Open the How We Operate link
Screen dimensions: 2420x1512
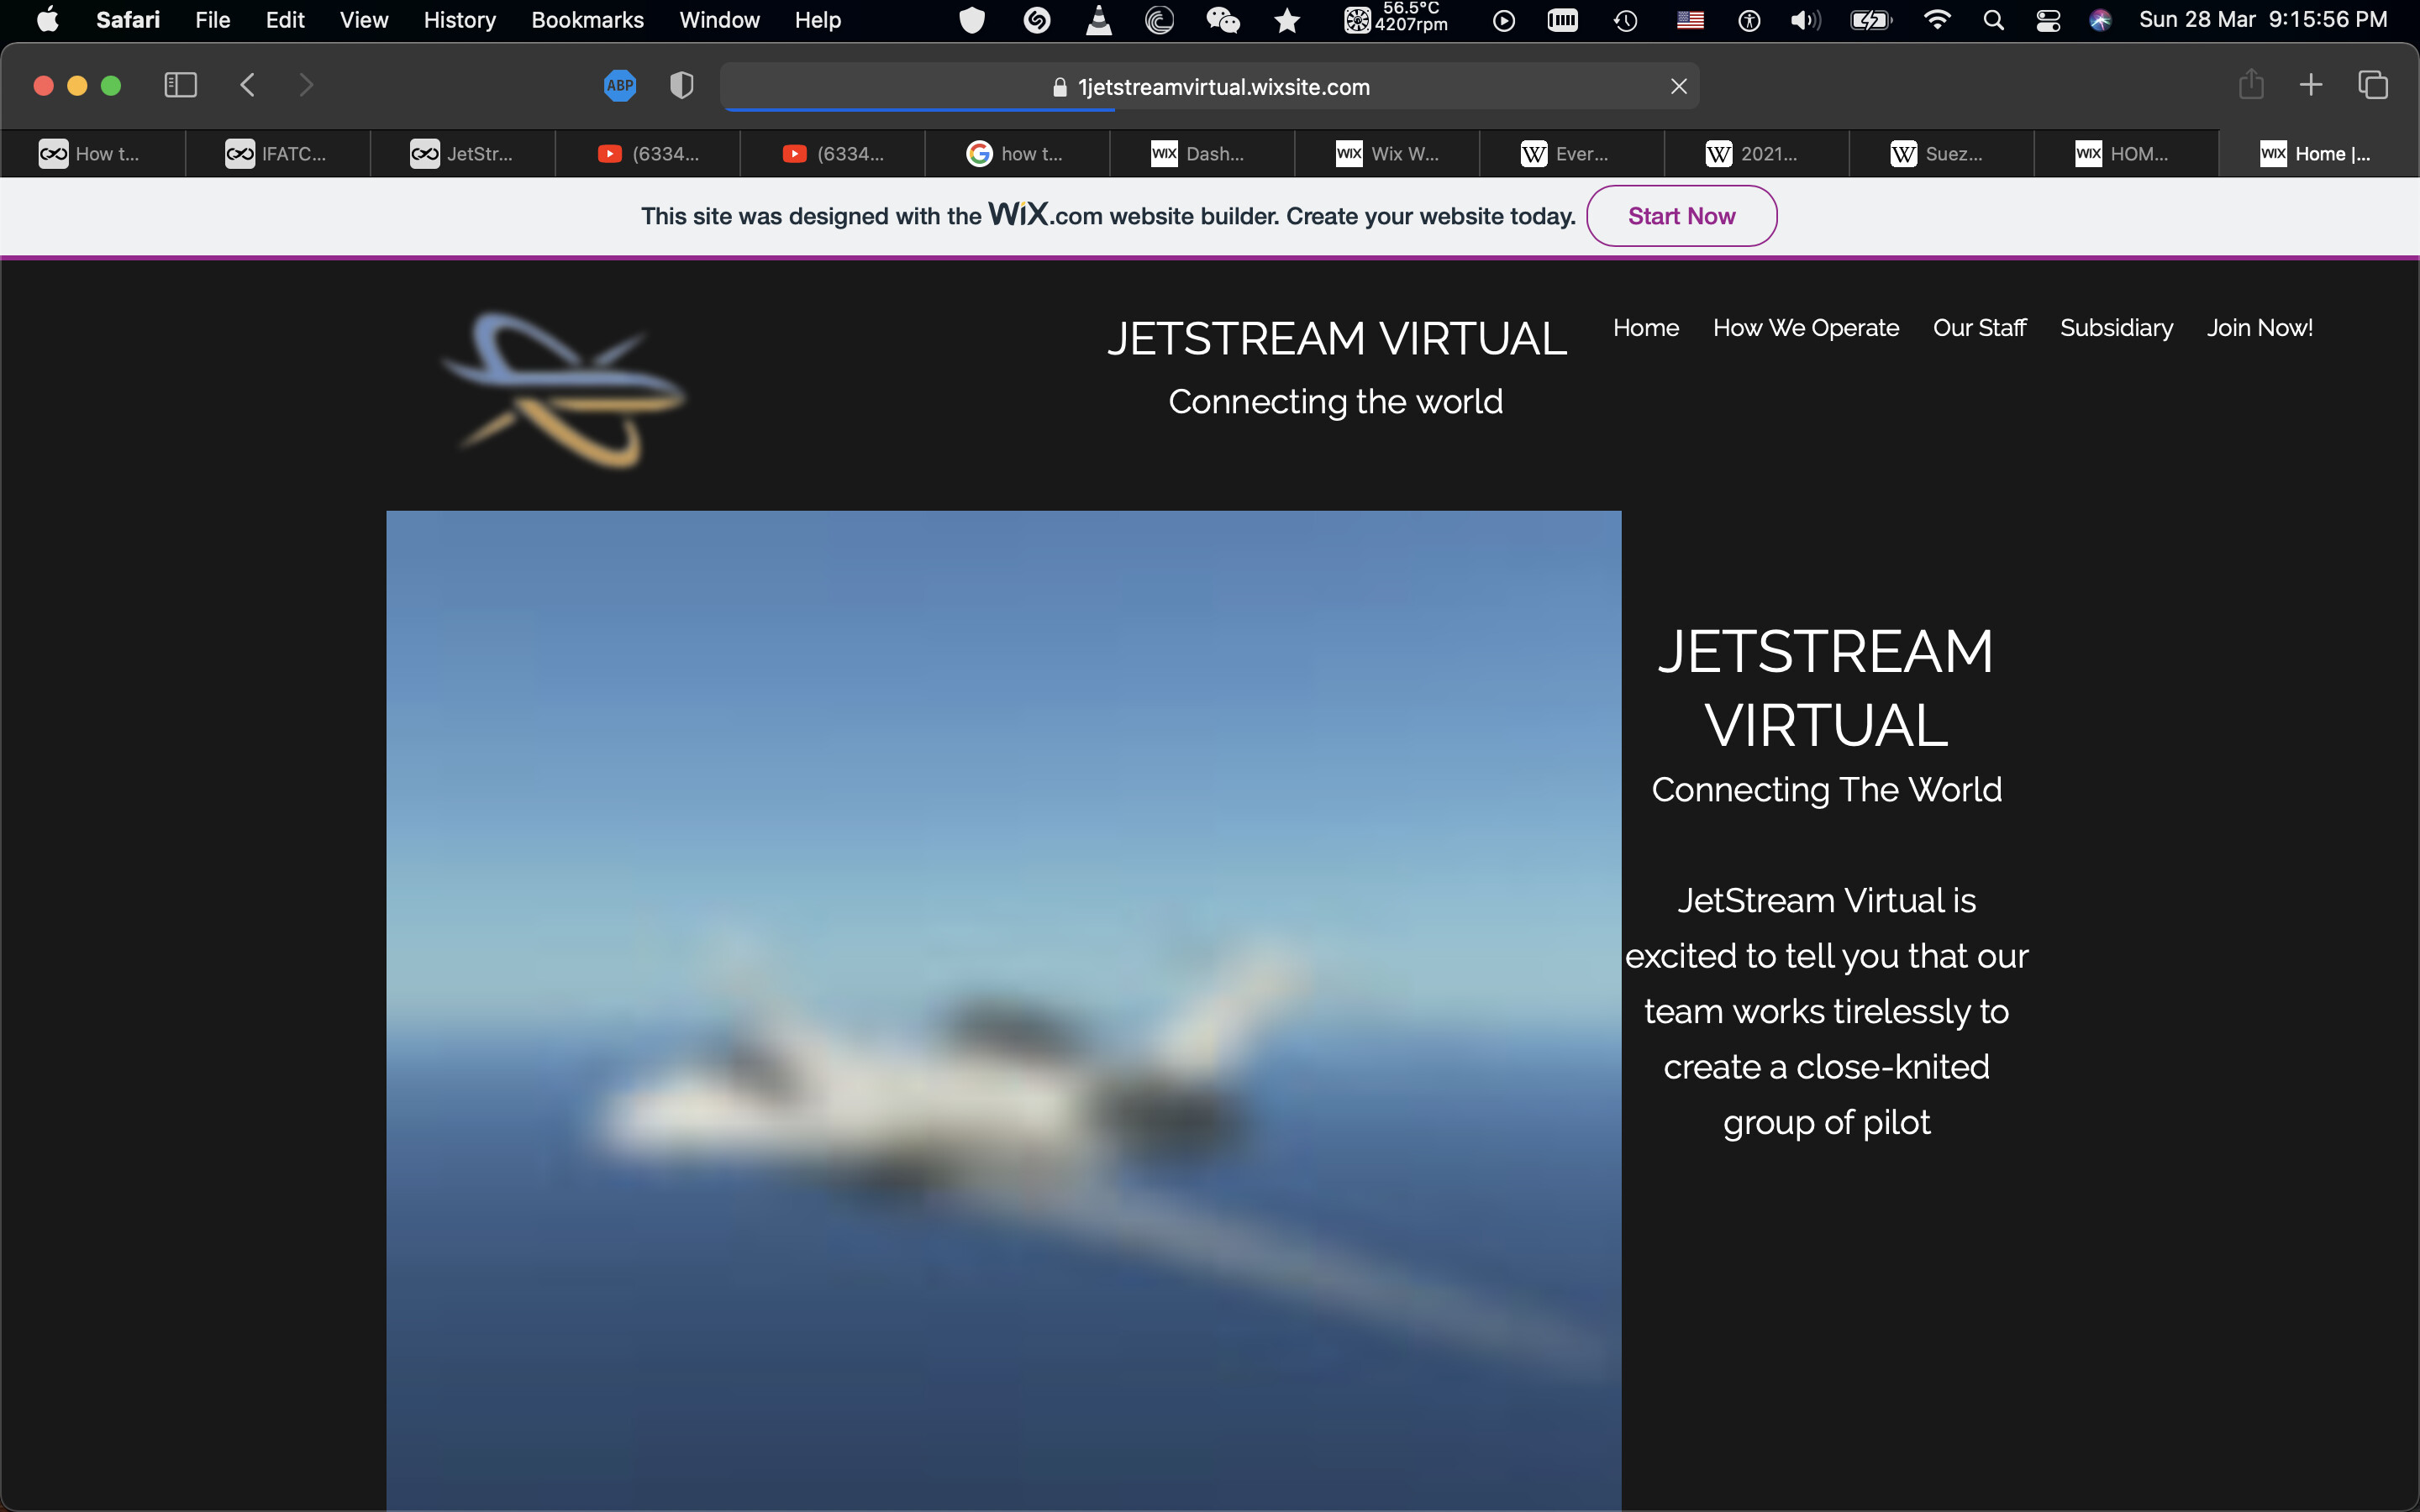[1805, 328]
